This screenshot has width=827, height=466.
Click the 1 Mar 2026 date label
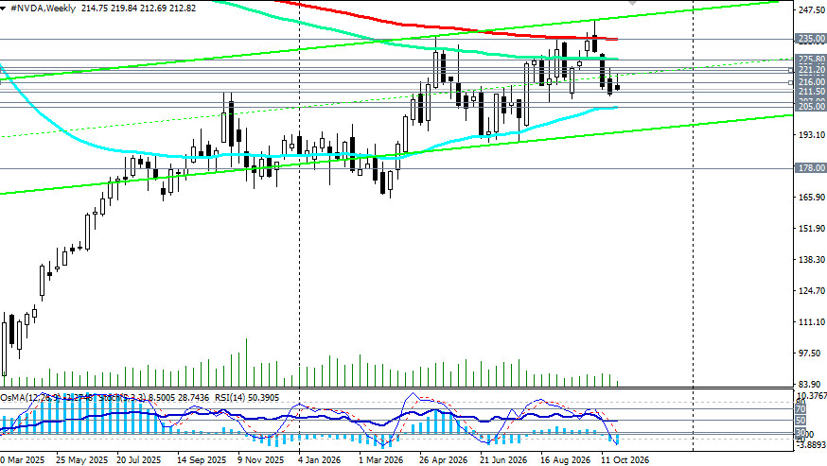(x=380, y=460)
